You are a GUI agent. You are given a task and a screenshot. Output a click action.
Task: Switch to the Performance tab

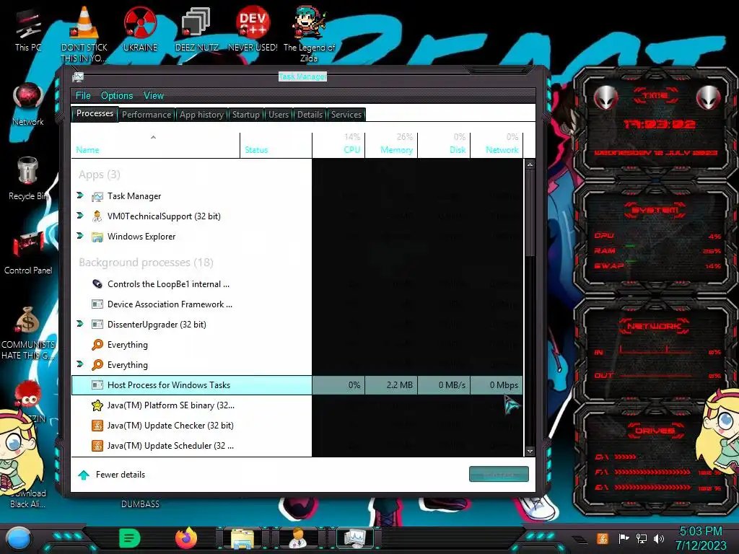click(147, 115)
